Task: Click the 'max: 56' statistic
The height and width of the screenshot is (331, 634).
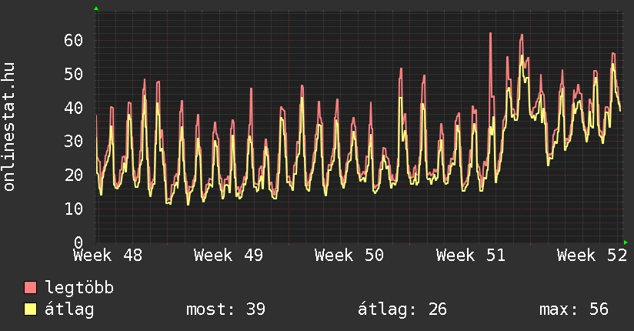Action: (573, 309)
